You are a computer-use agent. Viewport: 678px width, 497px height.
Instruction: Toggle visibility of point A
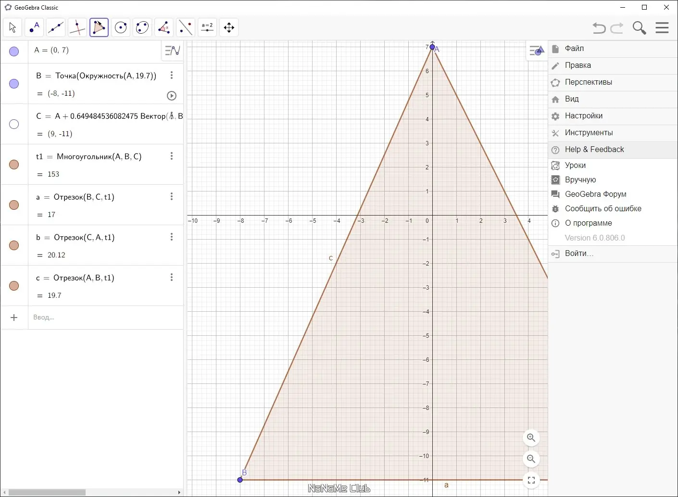14,51
